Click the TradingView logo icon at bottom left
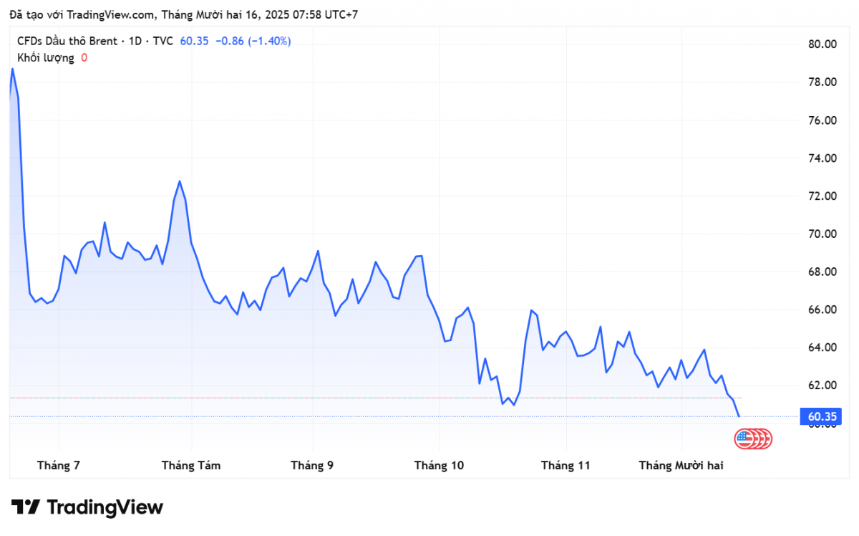The image size is (859, 536). pos(25,507)
